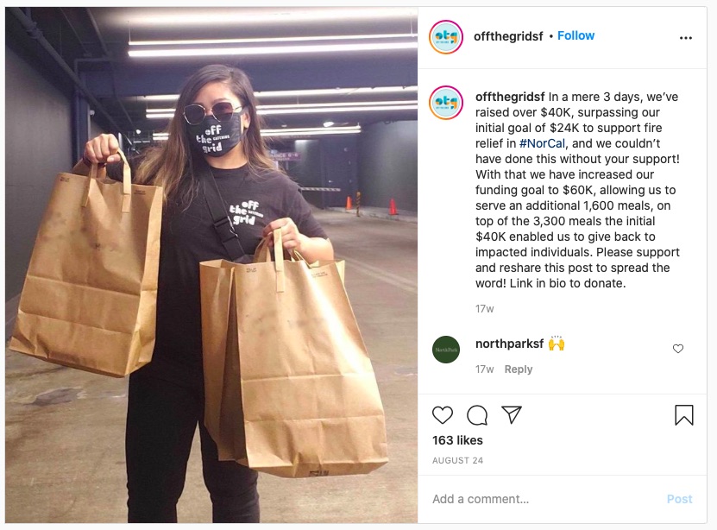
Task: Click the post photo of paper bags
Action: coord(211,265)
